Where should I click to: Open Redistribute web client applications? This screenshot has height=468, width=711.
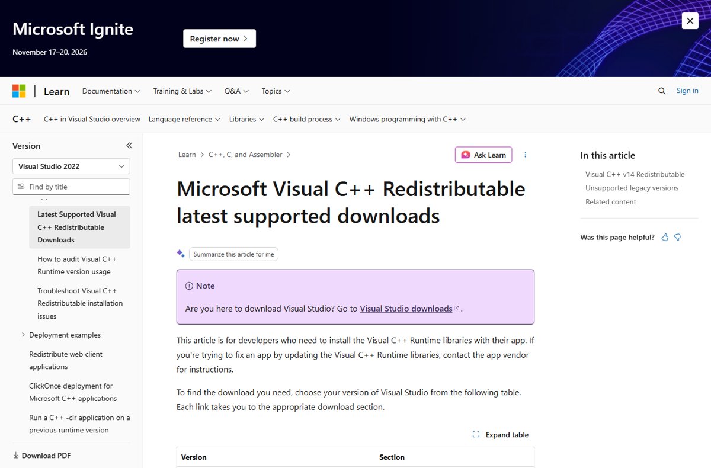66,360
